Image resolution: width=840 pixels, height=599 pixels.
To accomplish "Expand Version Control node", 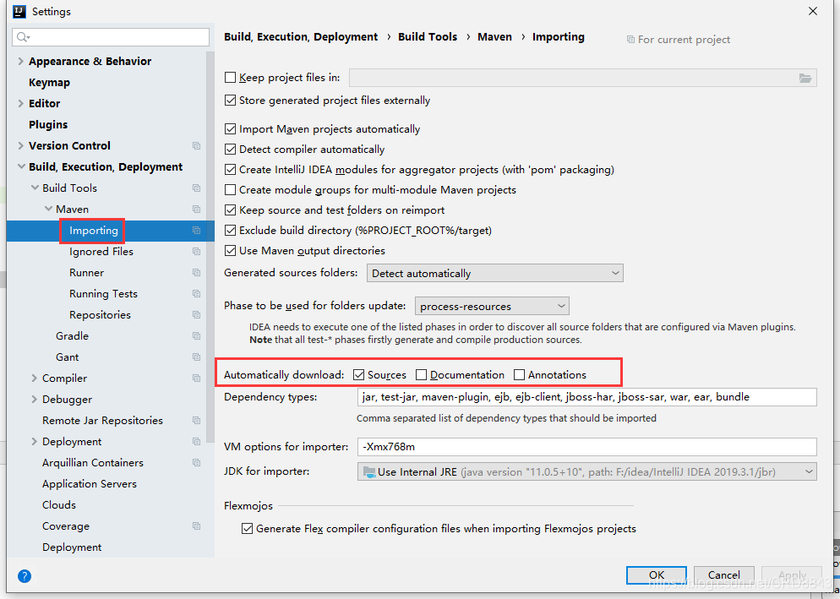I will [x=21, y=145].
